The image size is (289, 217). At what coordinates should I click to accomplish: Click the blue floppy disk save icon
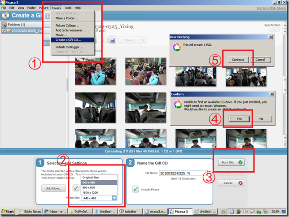click(112, 40)
